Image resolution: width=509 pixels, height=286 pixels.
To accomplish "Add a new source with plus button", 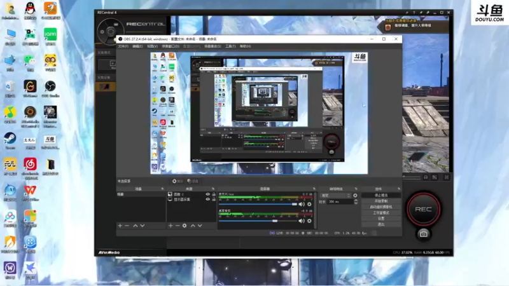I will pyautogui.click(x=171, y=226).
